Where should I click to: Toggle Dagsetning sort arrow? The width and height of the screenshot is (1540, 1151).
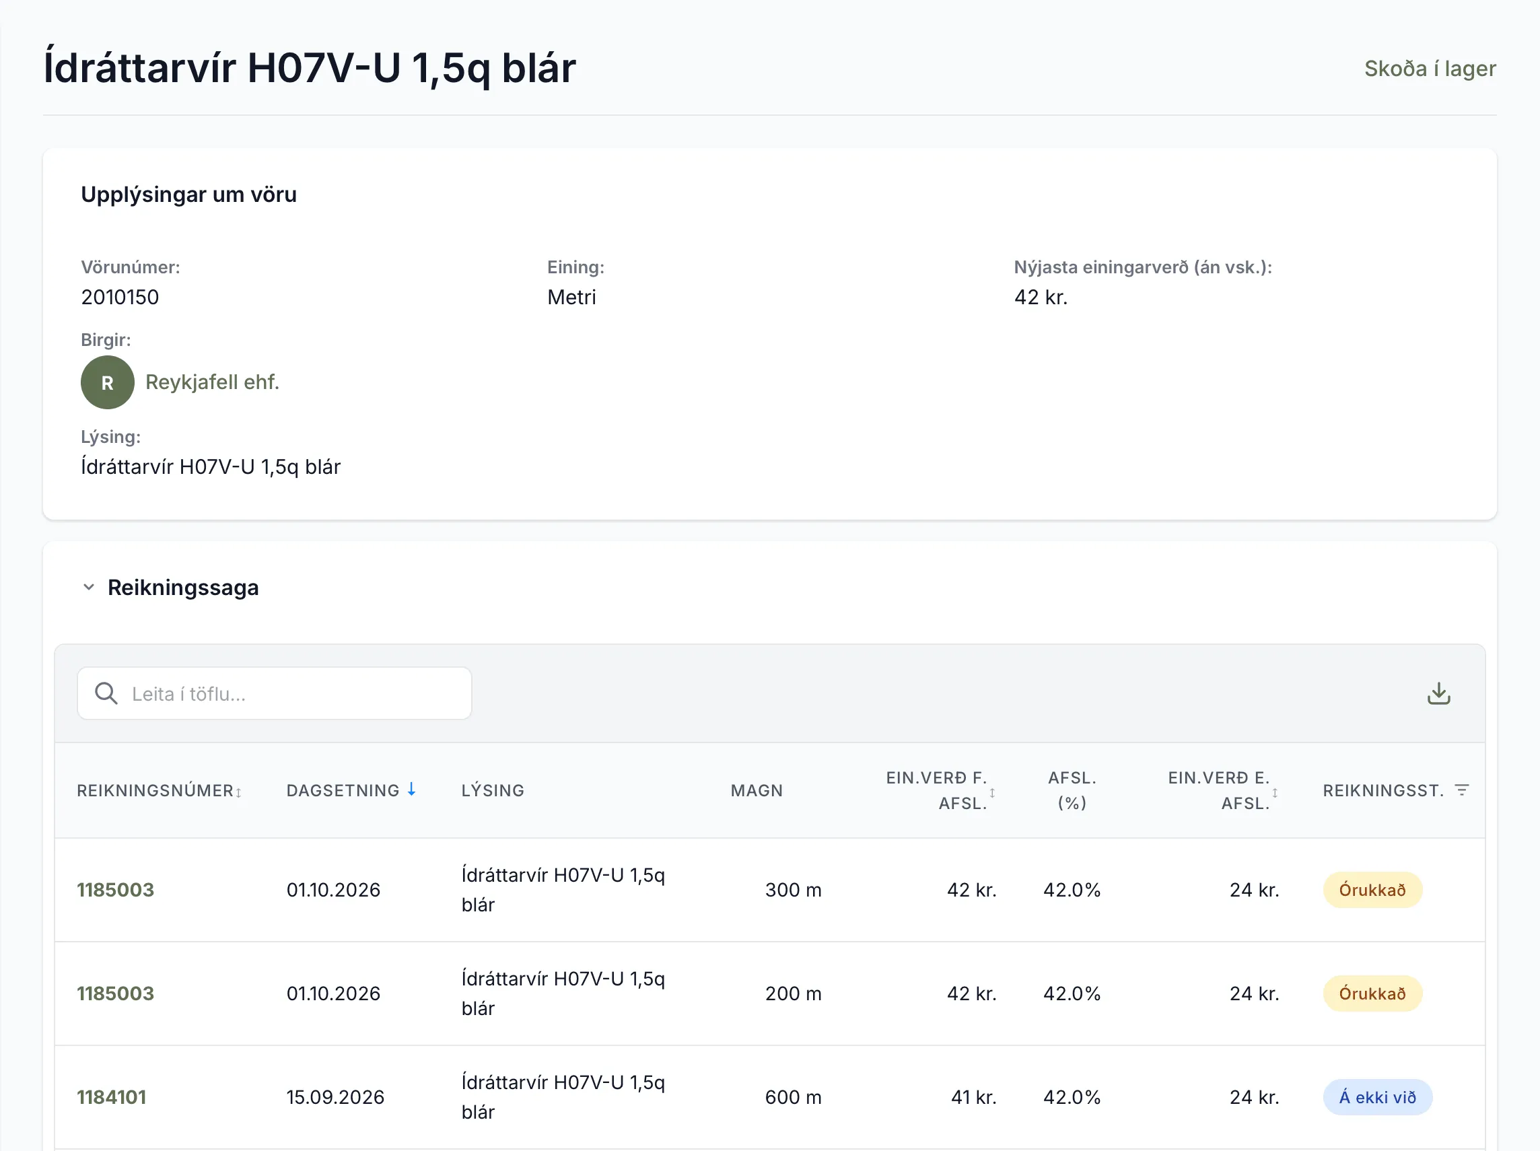[x=411, y=789]
